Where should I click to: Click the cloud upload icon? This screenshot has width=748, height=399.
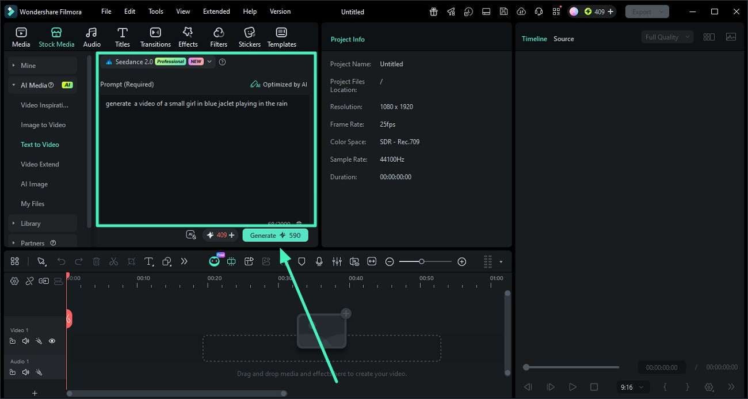(x=521, y=12)
